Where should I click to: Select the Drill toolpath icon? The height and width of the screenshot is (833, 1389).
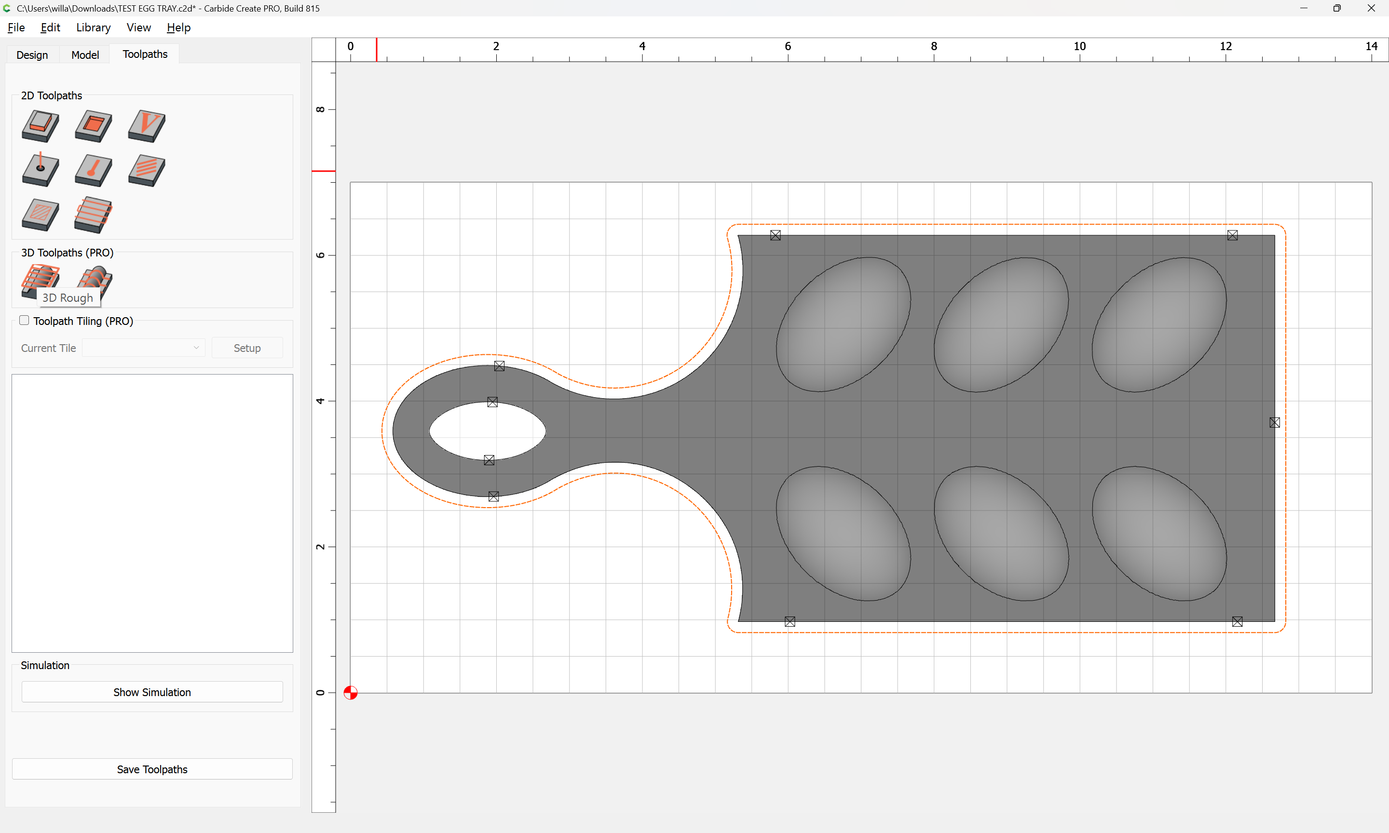41,170
